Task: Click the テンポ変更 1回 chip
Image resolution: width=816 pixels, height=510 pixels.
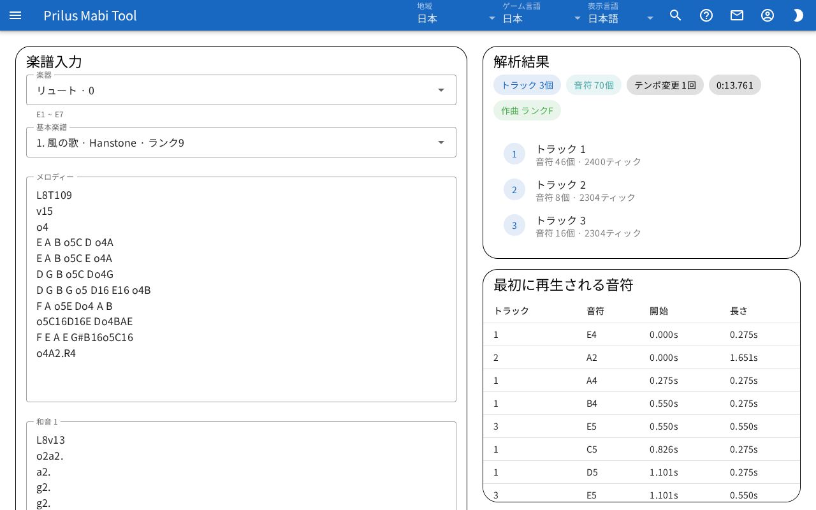Action: (x=665, y=85)
